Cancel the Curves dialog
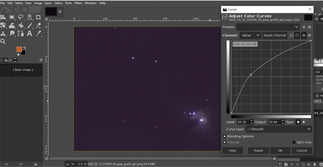Image resolution: width=323 pixels, height=167 pixels. (x=302, y=151)
